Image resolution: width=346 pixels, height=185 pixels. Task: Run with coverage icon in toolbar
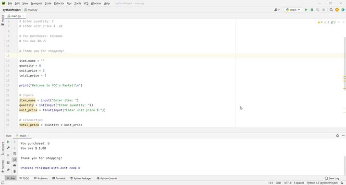pyautogui.click(x=318, y=10)
